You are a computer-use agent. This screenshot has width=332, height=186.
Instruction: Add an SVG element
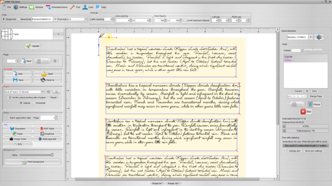coord(18,145)
